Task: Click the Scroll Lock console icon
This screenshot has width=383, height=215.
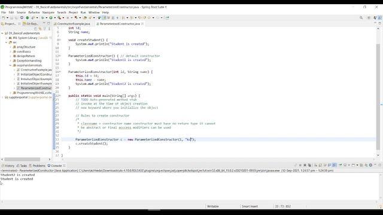Action: (x=320, y=165)
